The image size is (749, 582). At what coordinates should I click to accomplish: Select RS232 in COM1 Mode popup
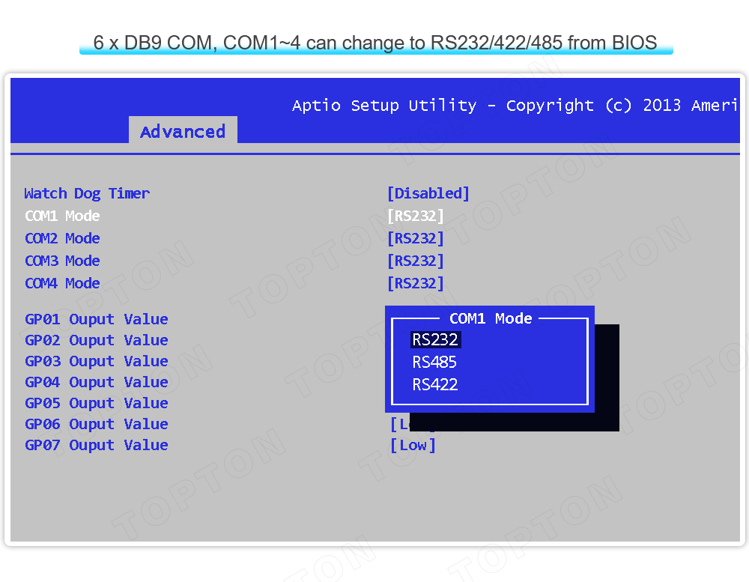point(435,340)
